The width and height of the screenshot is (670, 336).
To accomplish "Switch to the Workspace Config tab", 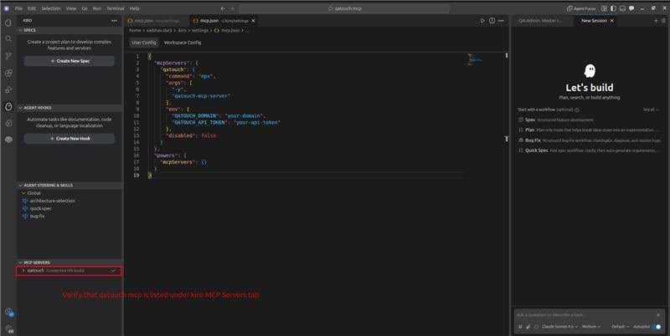I will [x=183, y=43].
